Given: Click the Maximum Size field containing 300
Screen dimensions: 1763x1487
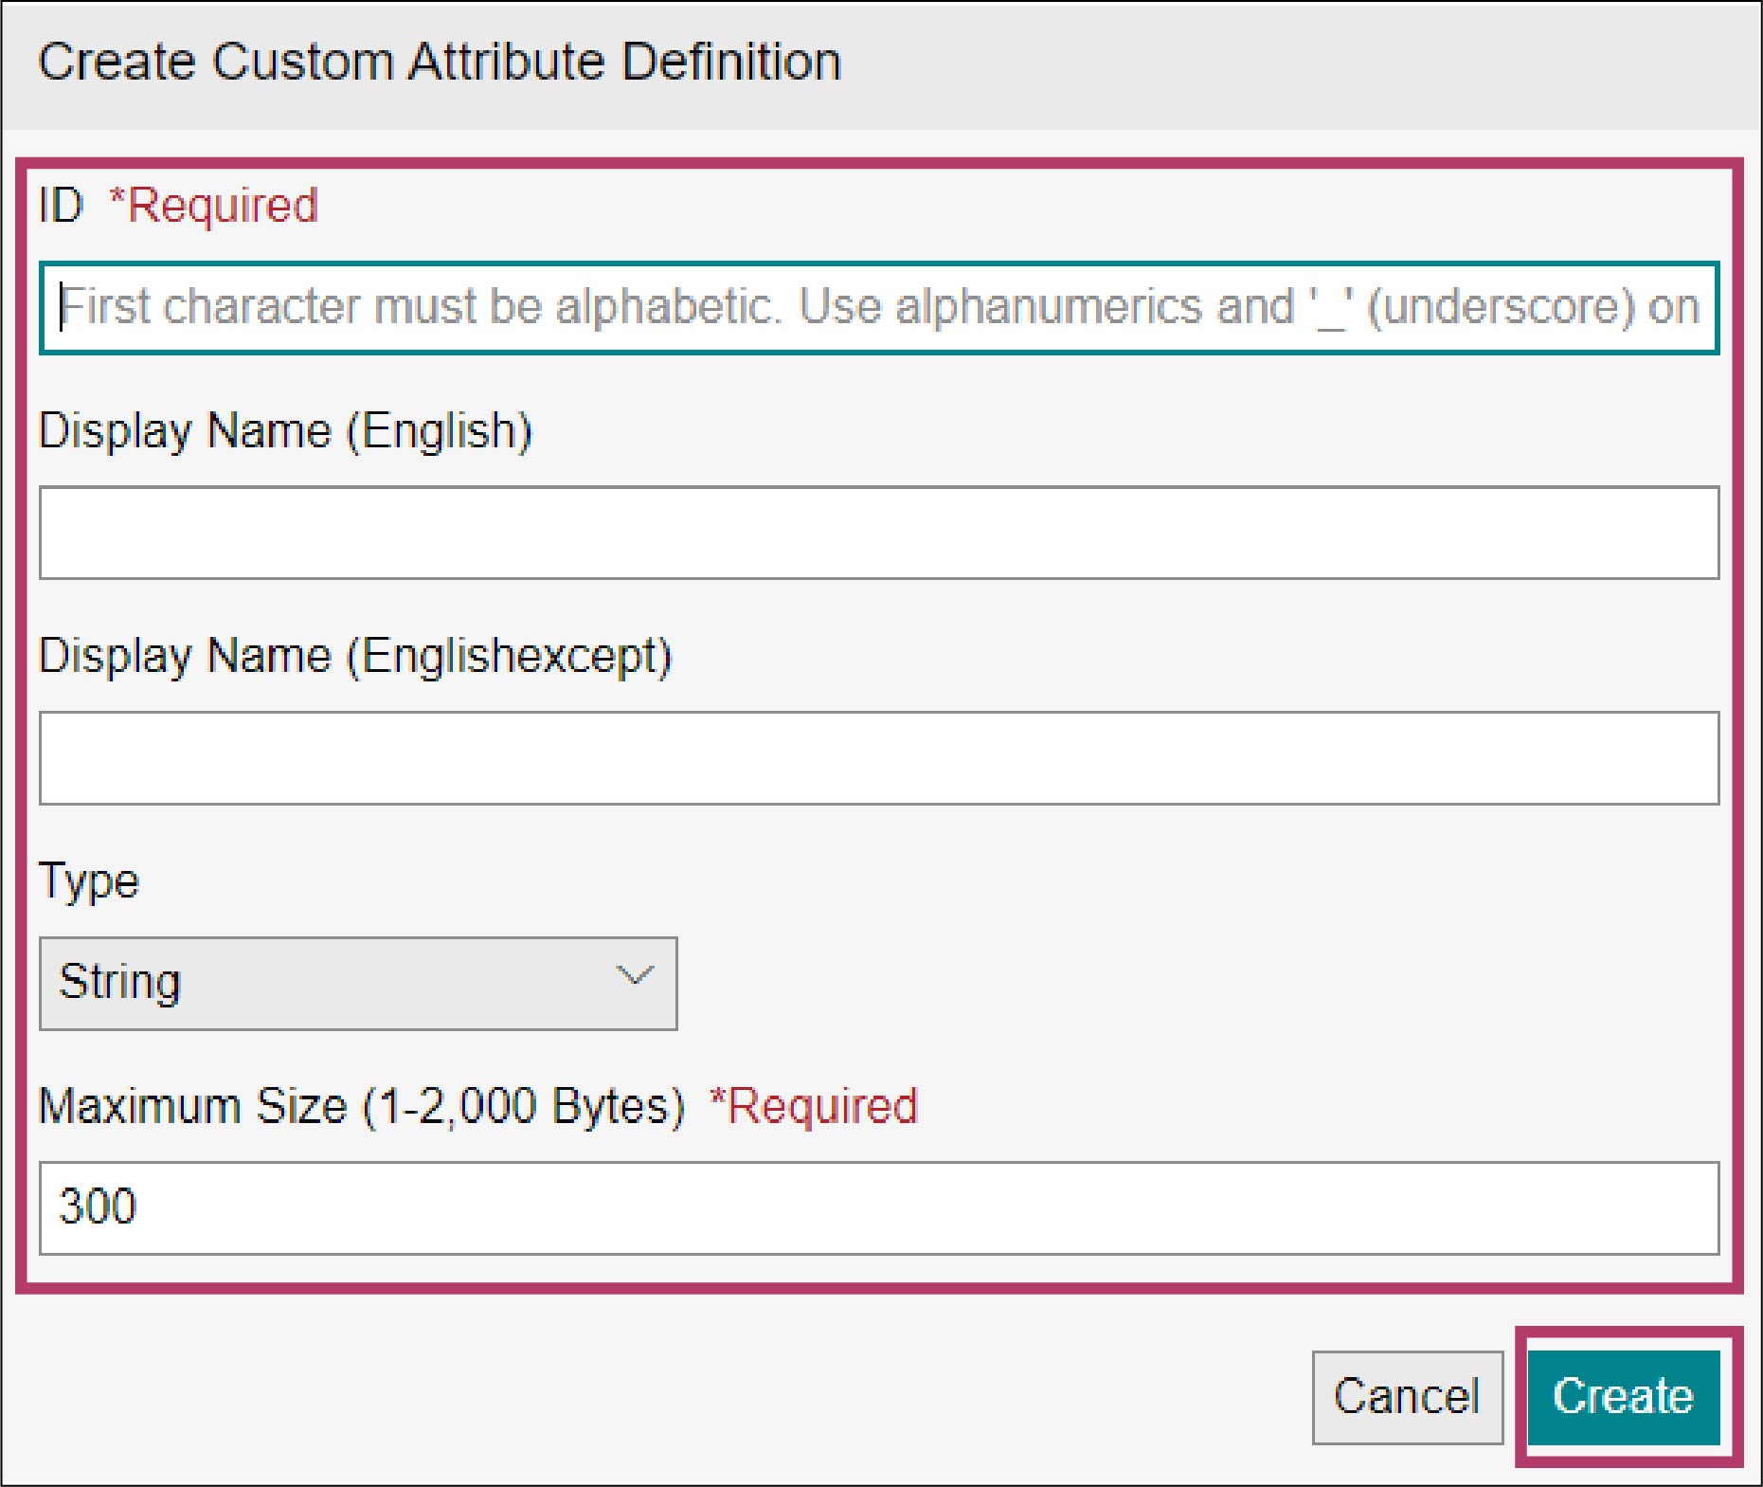Looking at the screenshot, I should click(878, 1208).
